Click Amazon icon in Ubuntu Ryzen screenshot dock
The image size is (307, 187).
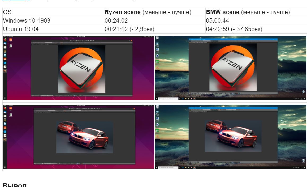[x=5, y=67]
